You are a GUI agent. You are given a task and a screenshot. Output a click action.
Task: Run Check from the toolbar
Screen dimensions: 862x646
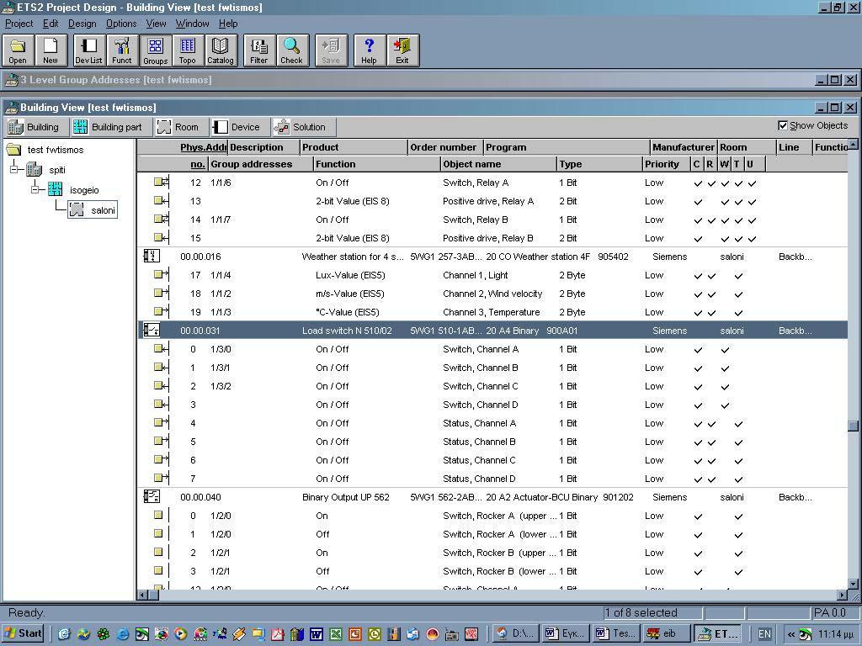pyautogui.click(x=292, y=50)
